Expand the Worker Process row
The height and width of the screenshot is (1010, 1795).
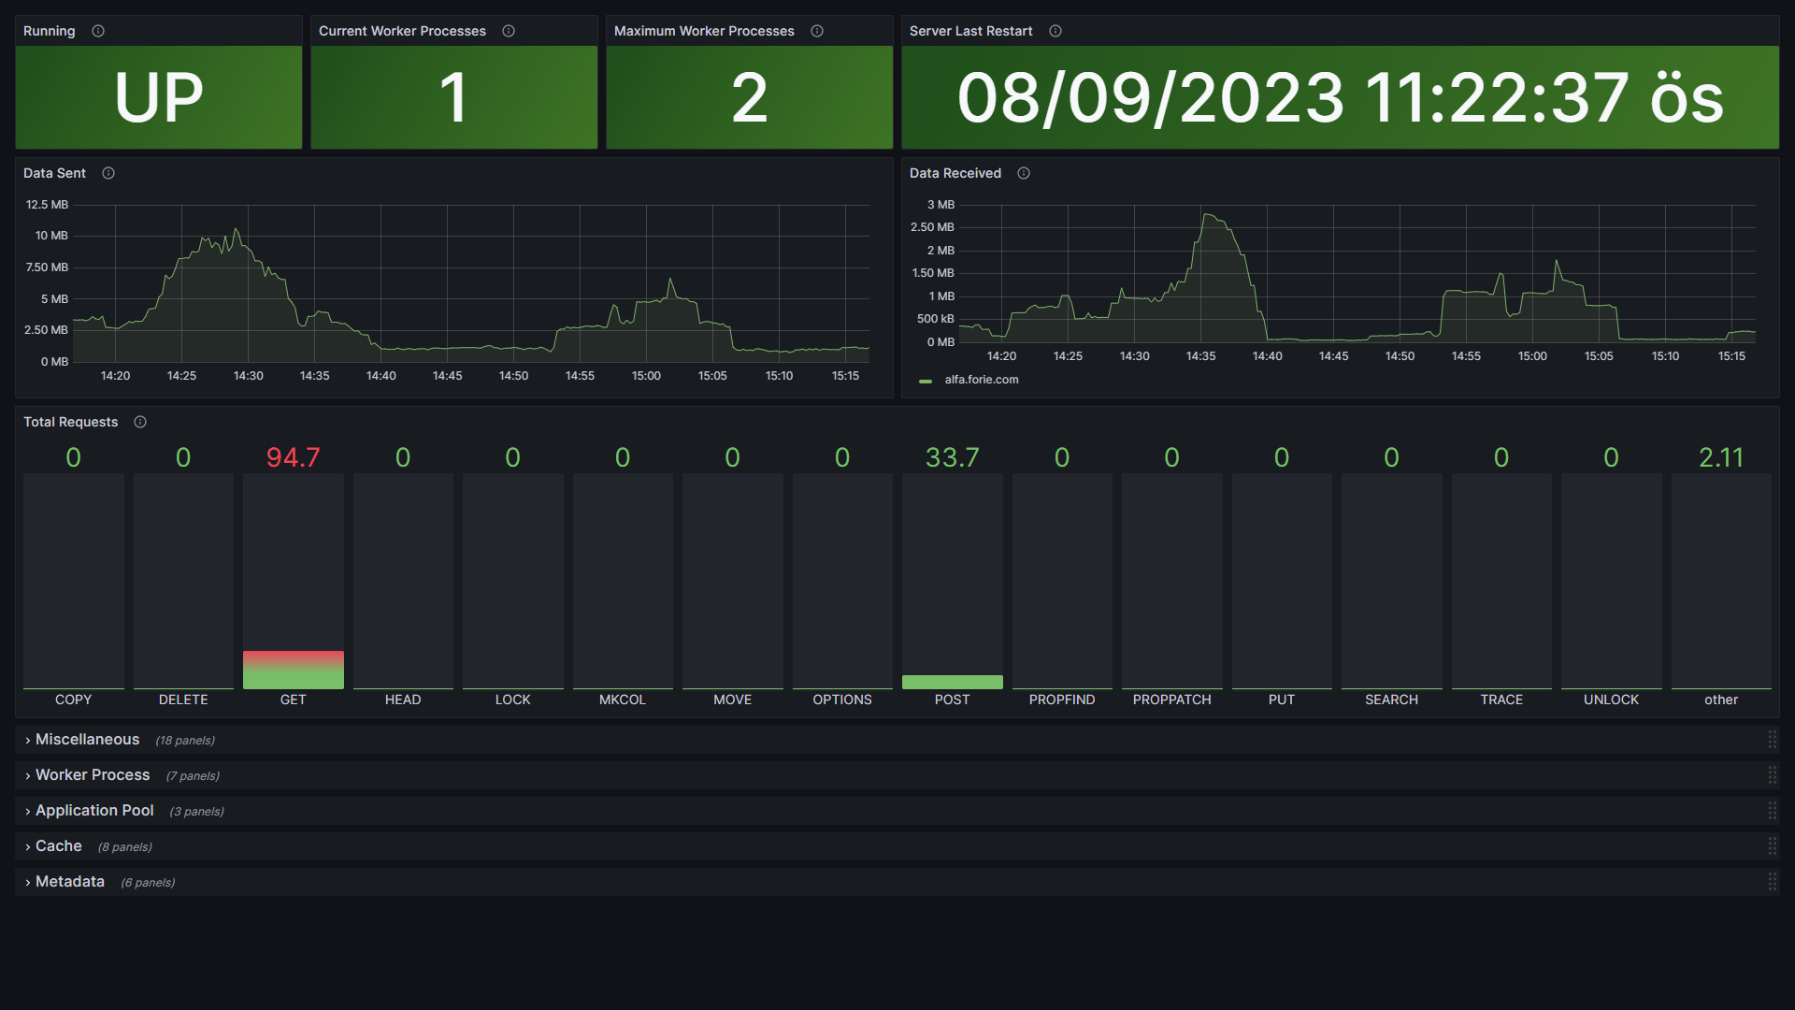pyautogui.click(x=92, y=775)
